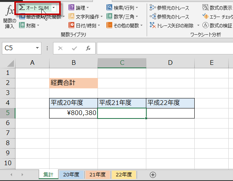Expand the 論理 dropdown arrow

point(87,7)
